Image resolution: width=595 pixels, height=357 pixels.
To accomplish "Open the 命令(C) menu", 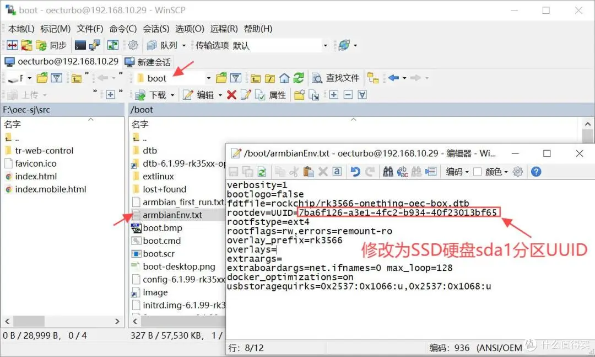I will pos(123,29).
